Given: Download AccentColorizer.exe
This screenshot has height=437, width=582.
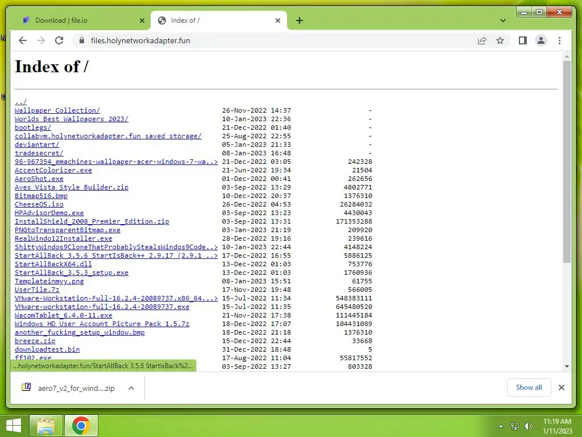Looking at the screenshot, I should point(53,170).
